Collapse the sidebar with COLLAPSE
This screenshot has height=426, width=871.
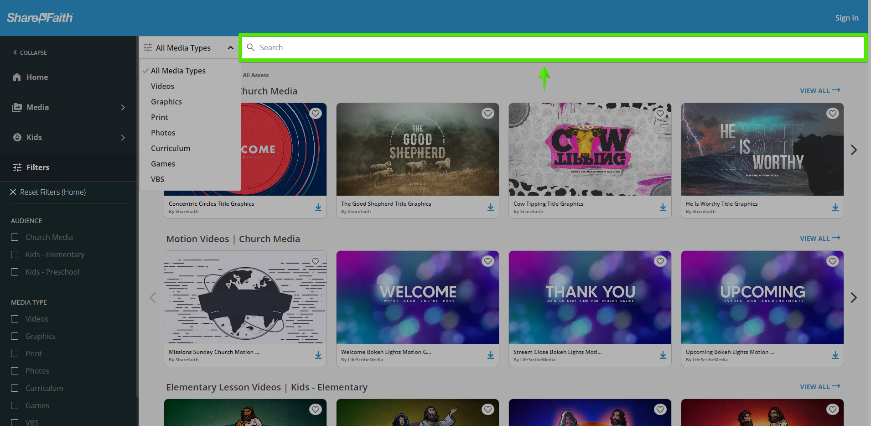click(x=30, y=52)
